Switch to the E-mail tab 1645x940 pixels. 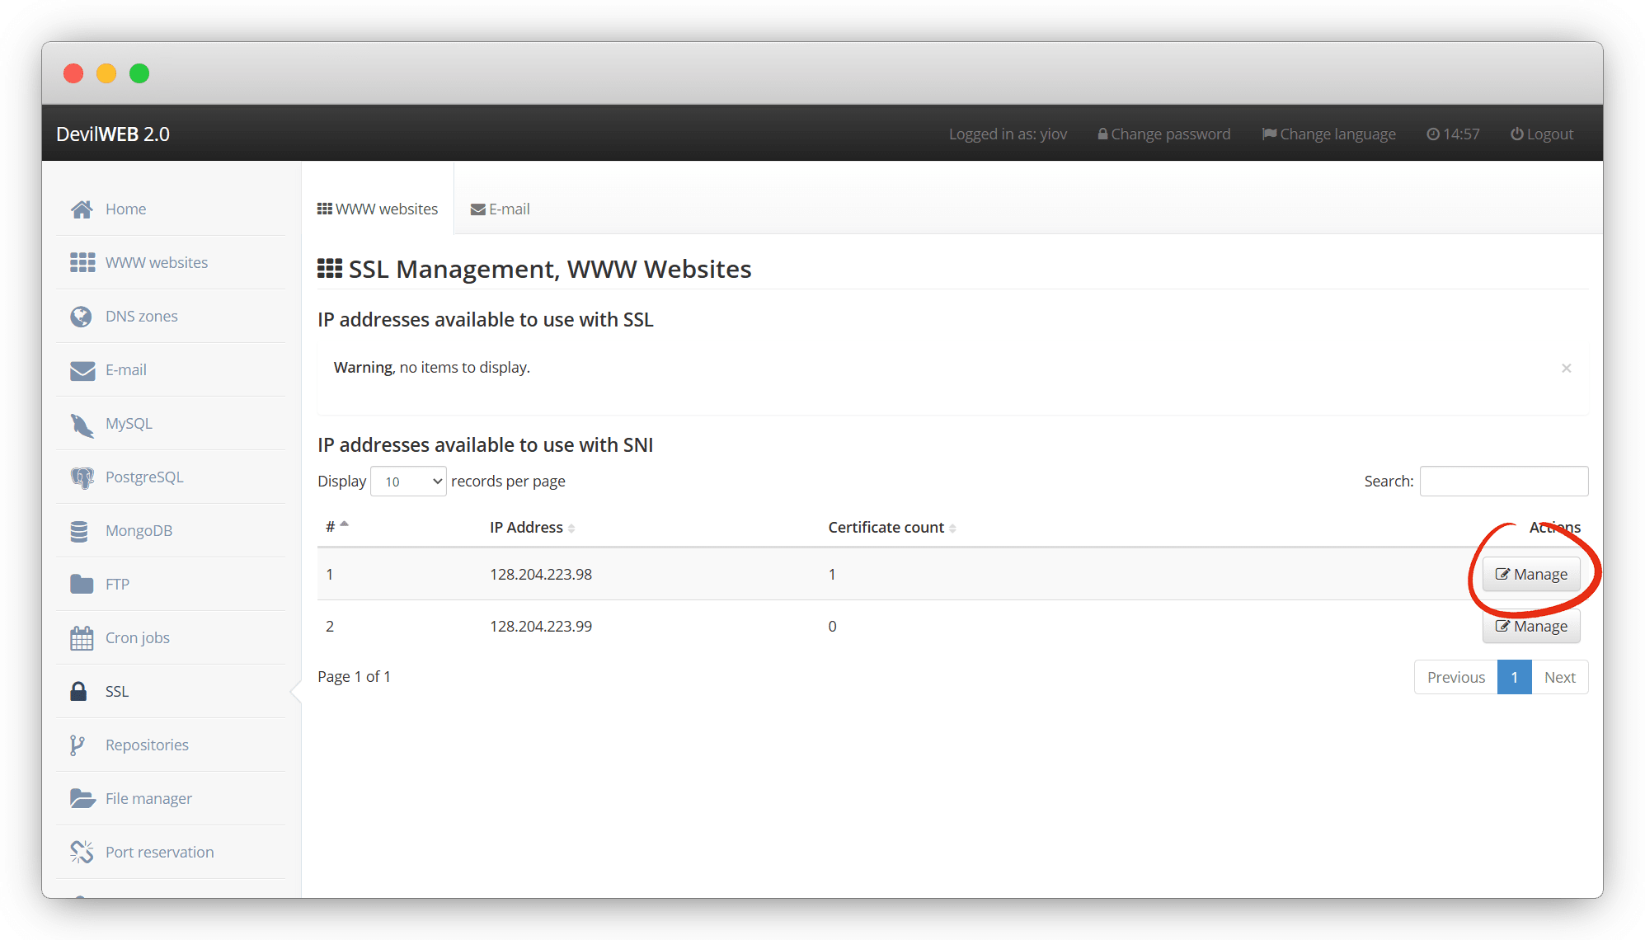pyautogui.click(x=501, y=209)
